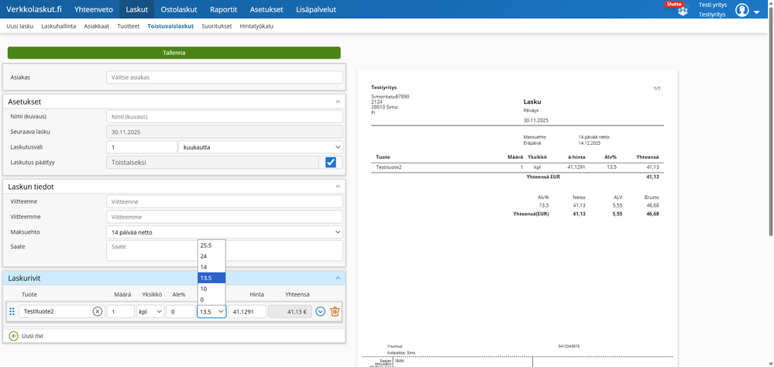Collapse the Laskun tiedot section
Image resolution: width=774 pixels, height=367 pixels.
[x=338, y=187]
